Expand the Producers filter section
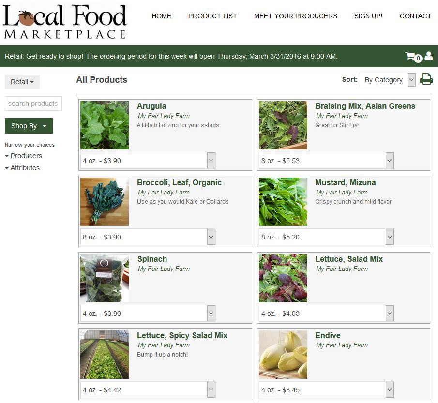 pos(23,156)
